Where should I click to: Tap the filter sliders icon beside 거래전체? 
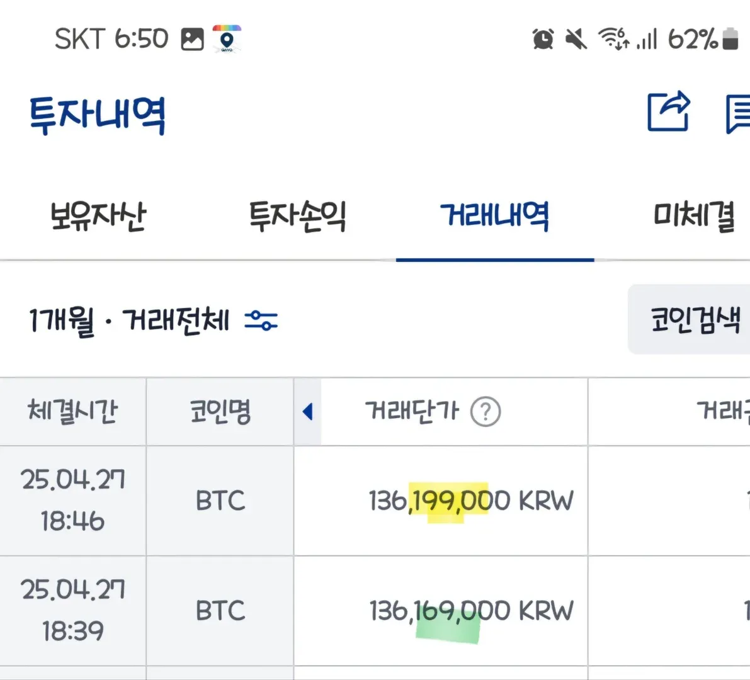pyautogui.click(x=261, y=320)
